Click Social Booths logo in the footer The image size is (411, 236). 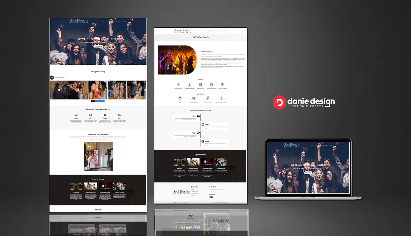pos(182,193)
